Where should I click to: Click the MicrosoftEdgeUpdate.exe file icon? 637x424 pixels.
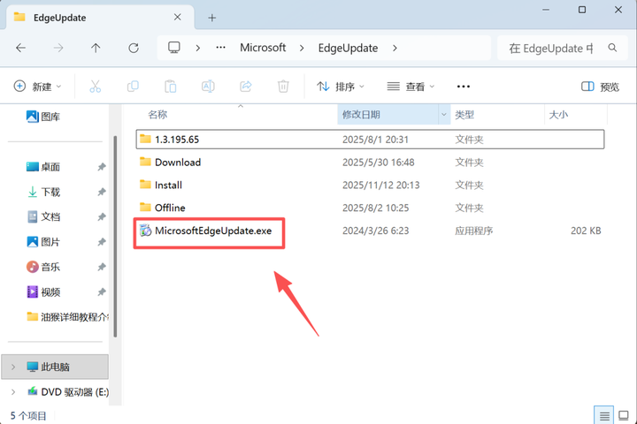click(x=145, y=231)
